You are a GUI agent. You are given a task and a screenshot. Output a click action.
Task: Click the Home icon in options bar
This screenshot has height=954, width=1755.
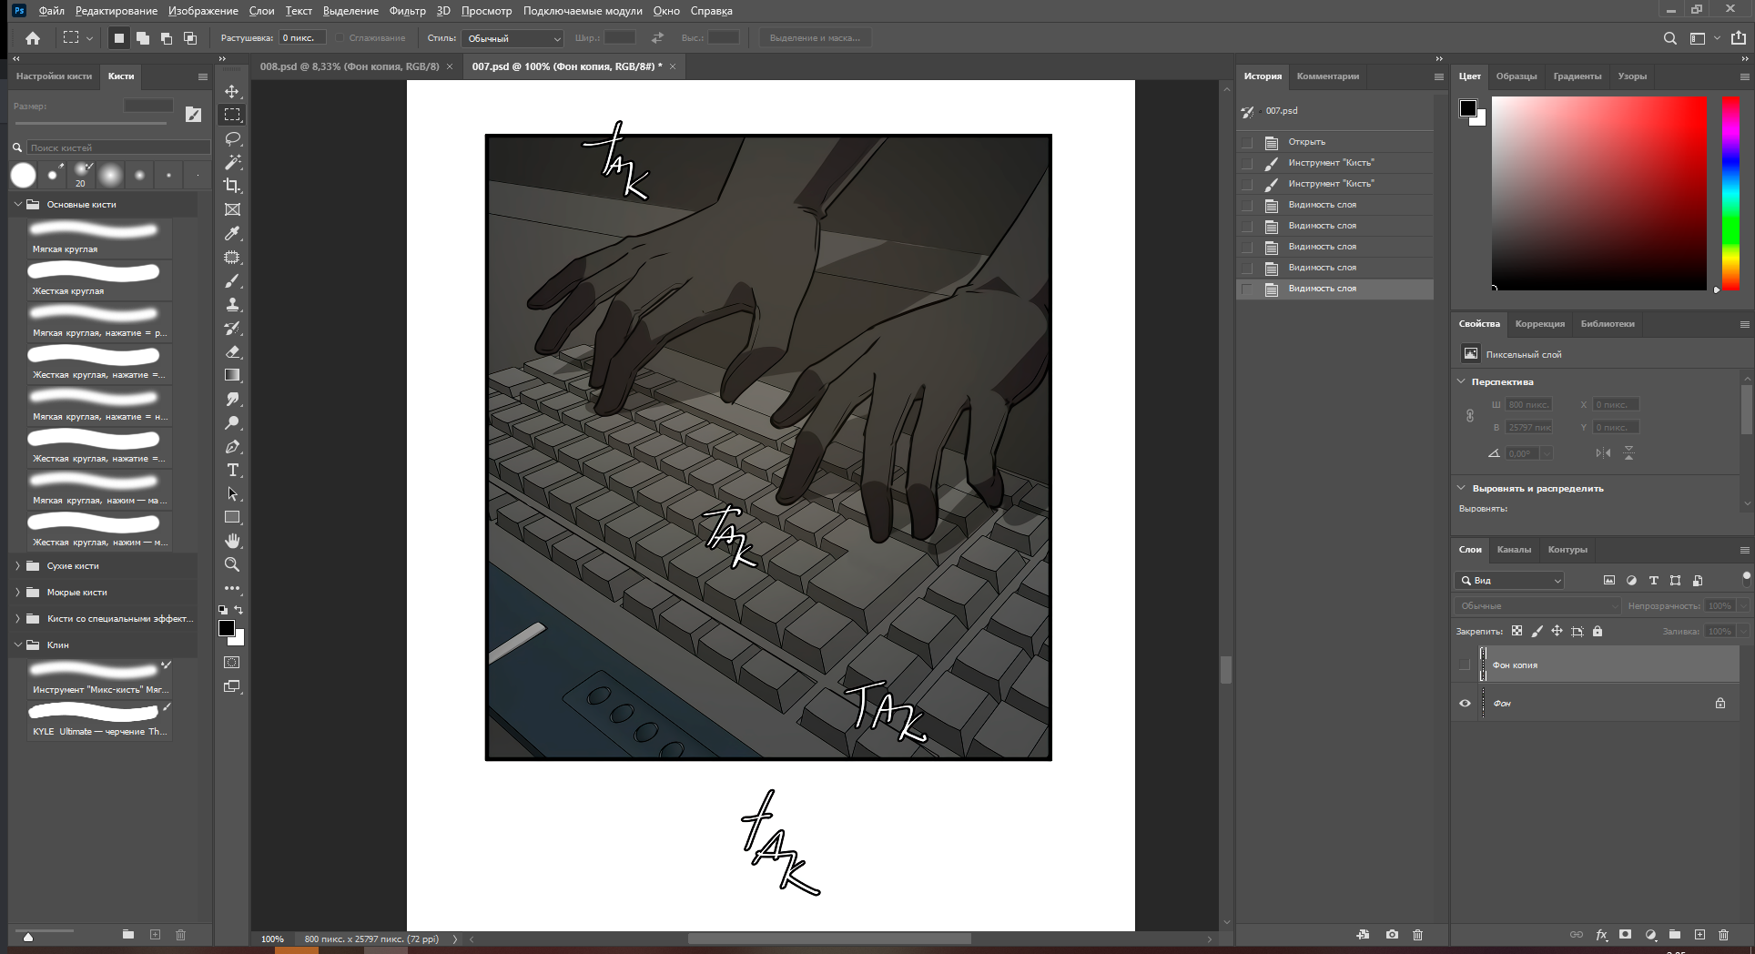(x=33, y=38)
